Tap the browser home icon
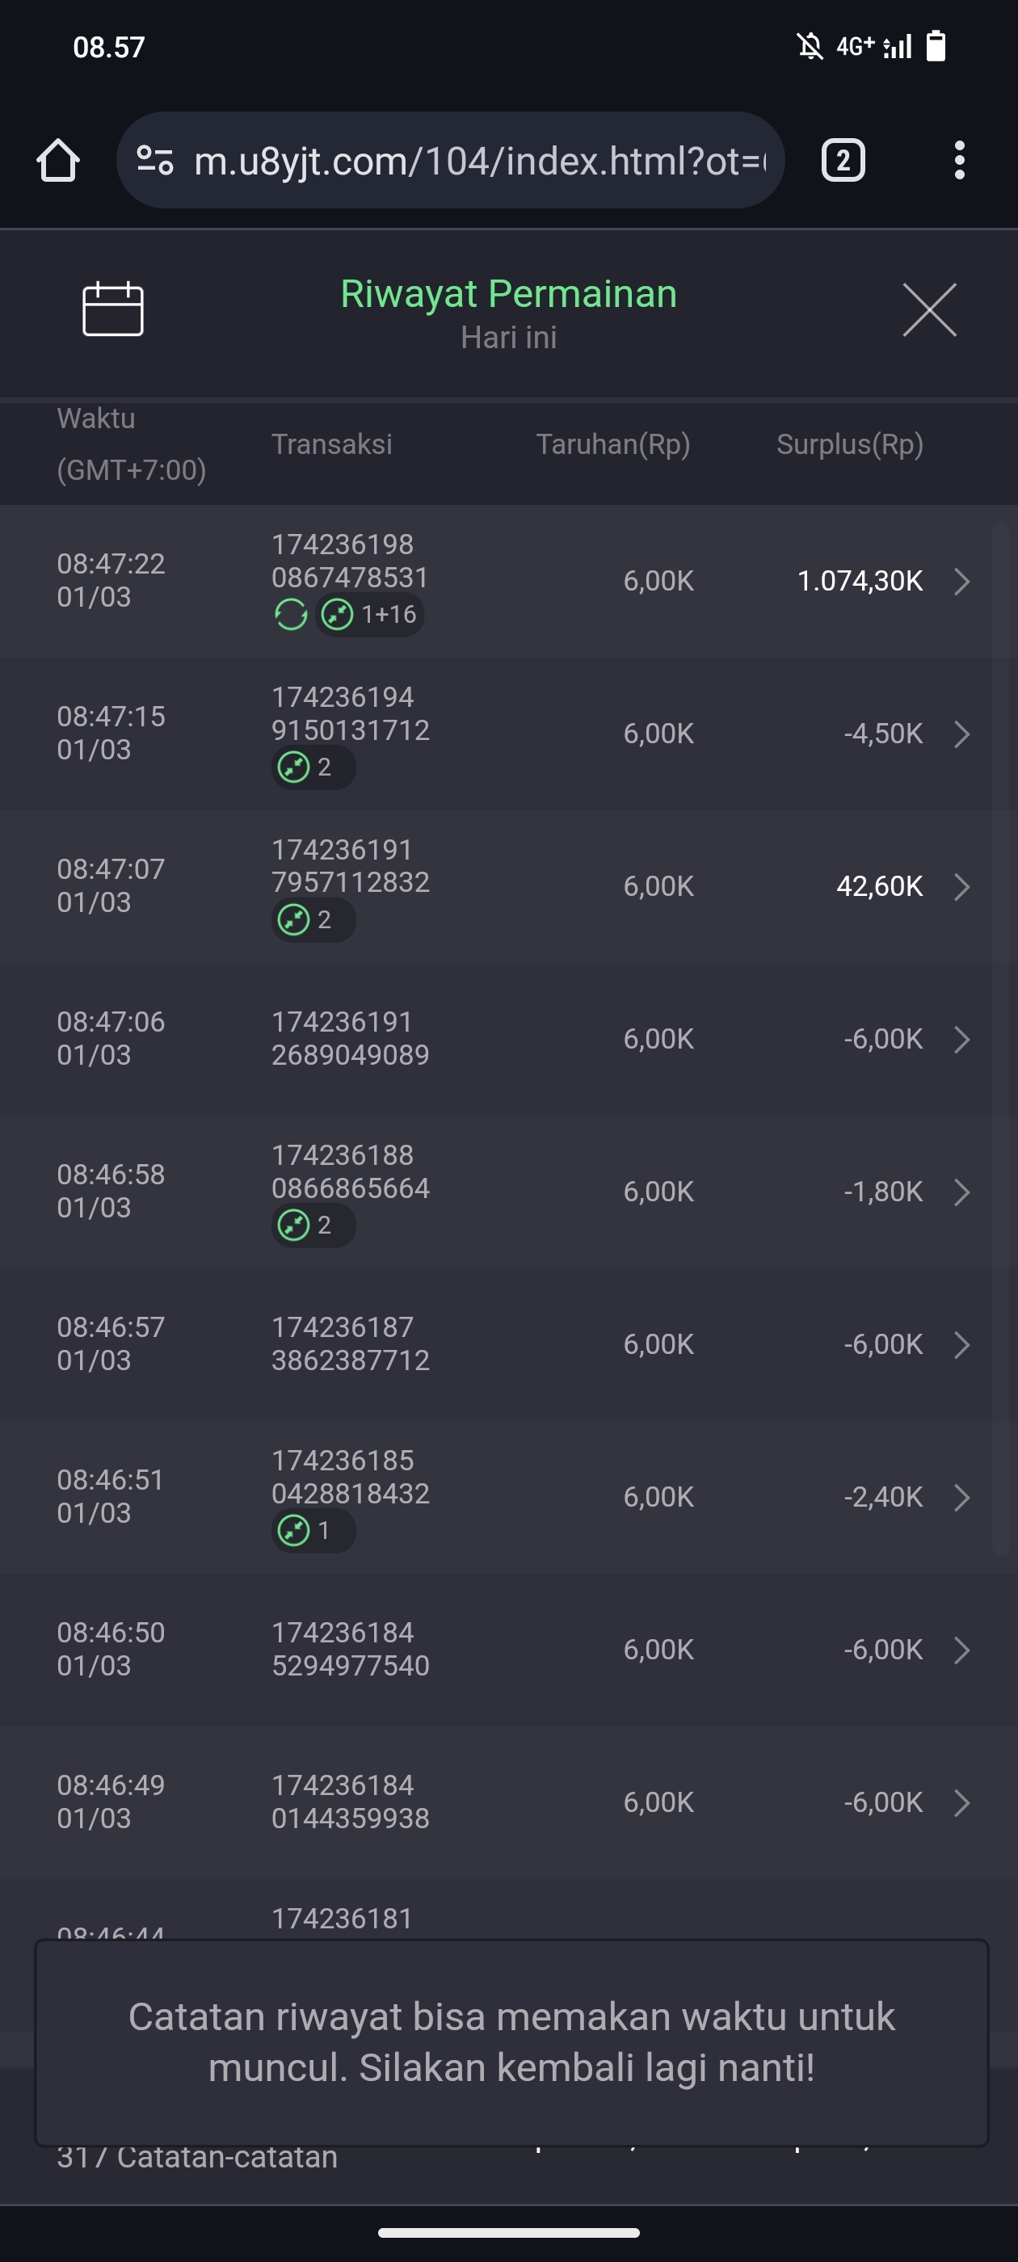 point(58,161)
